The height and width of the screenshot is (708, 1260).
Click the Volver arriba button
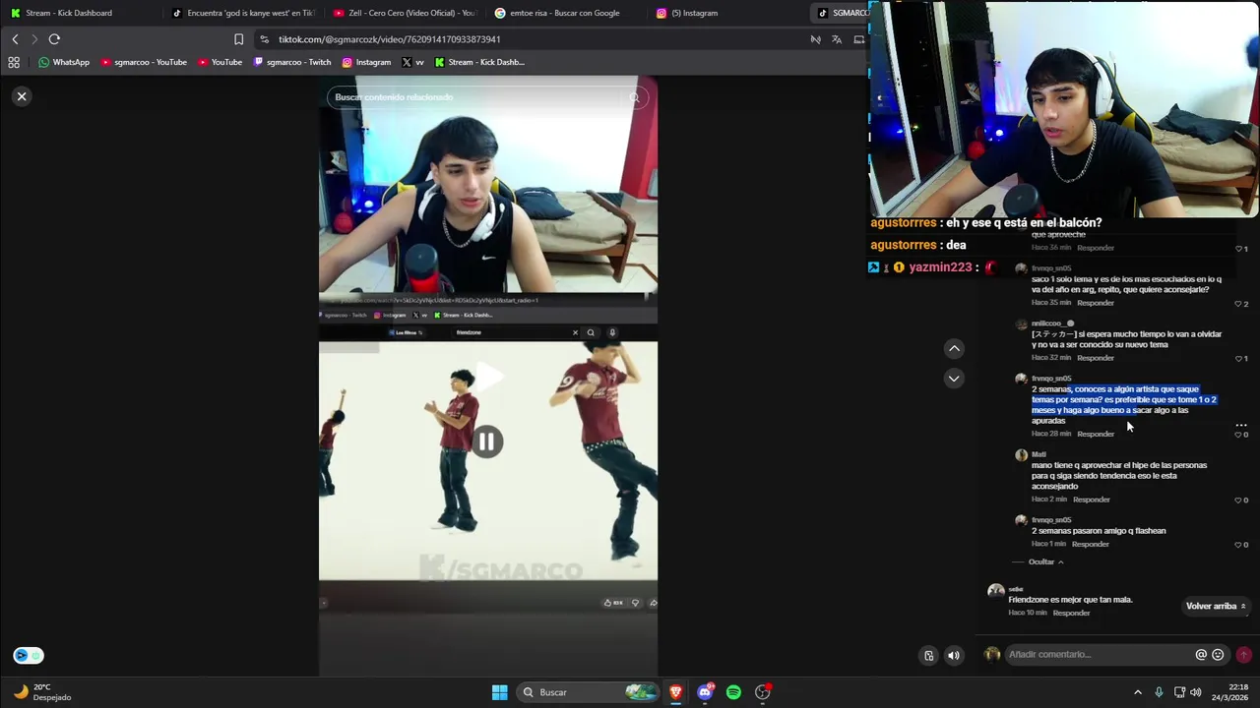coord(1216,606)
